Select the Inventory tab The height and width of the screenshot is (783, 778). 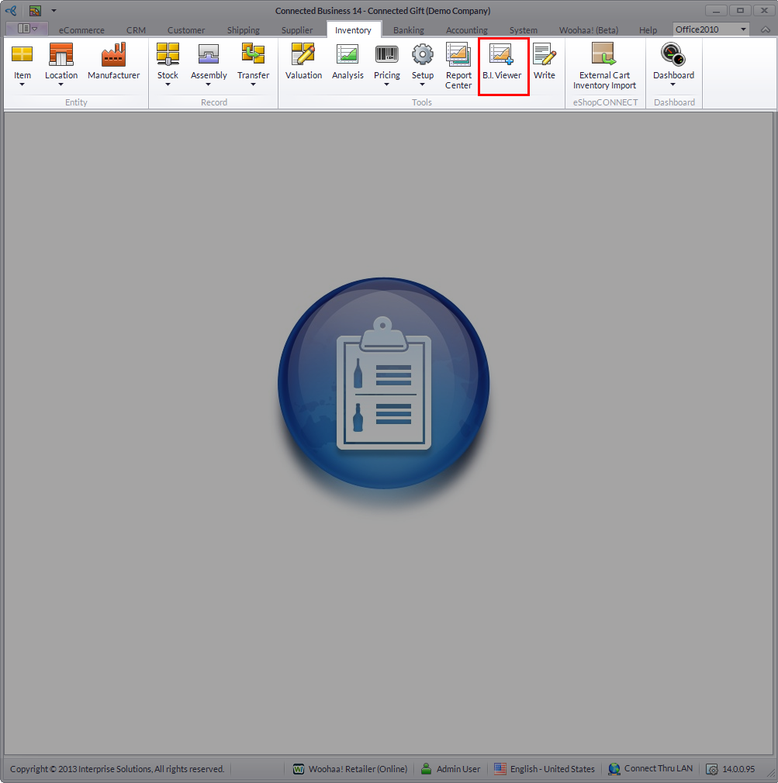[x=353, y=30]
